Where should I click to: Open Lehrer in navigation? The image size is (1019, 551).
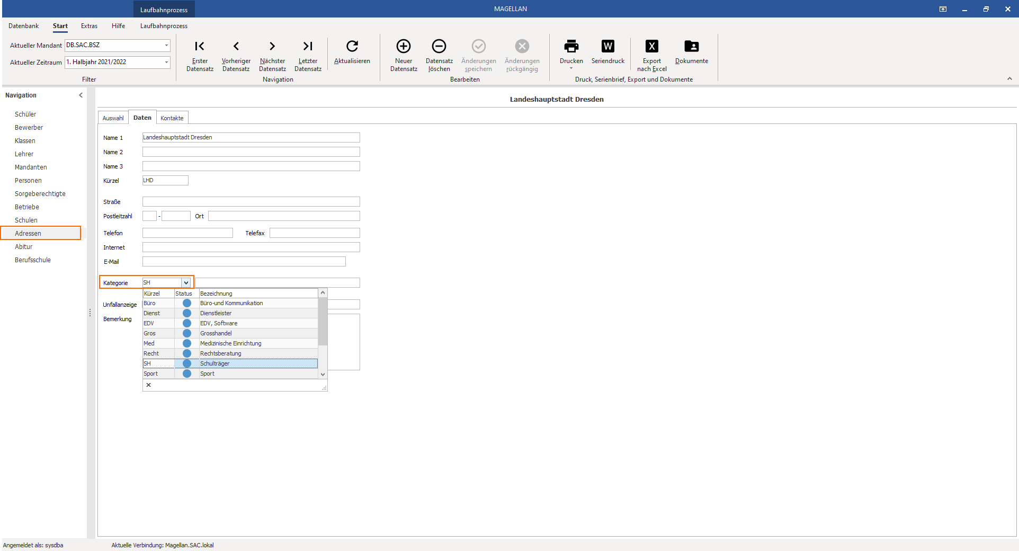(x=24, y=154)
